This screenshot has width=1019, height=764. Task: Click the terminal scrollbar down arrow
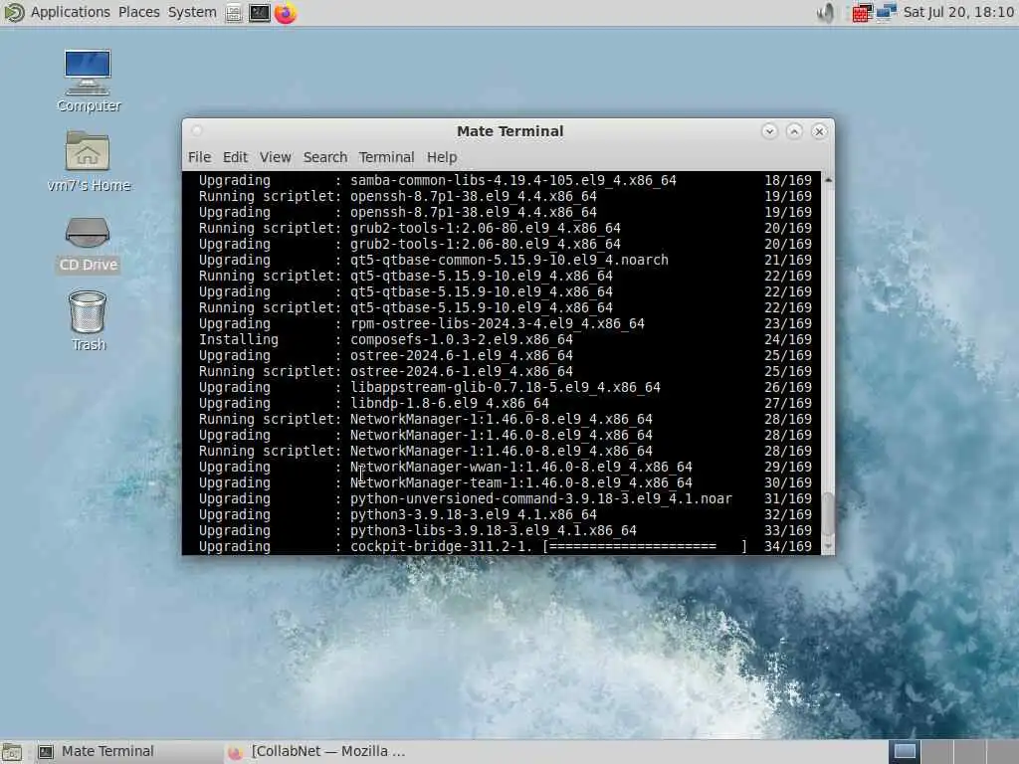(828, 547)
